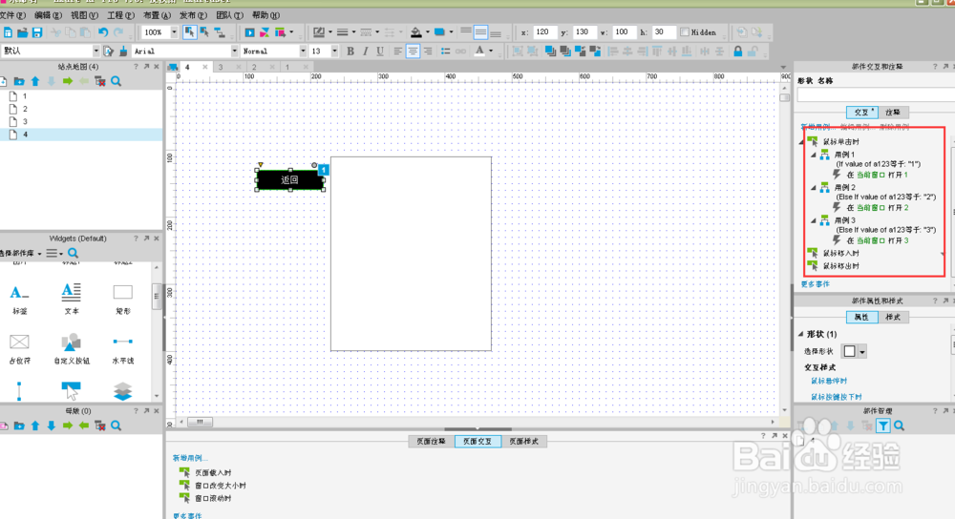This screenshot has height=519, width=955.
Task: Check the Hidden checkbox
Action: (685, 32)
